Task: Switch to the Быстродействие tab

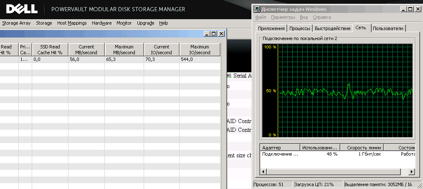Action: (332, 28)
